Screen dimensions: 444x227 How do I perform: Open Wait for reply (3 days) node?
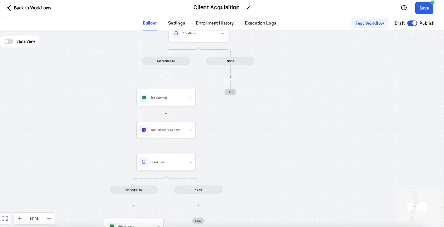(166, 130)
